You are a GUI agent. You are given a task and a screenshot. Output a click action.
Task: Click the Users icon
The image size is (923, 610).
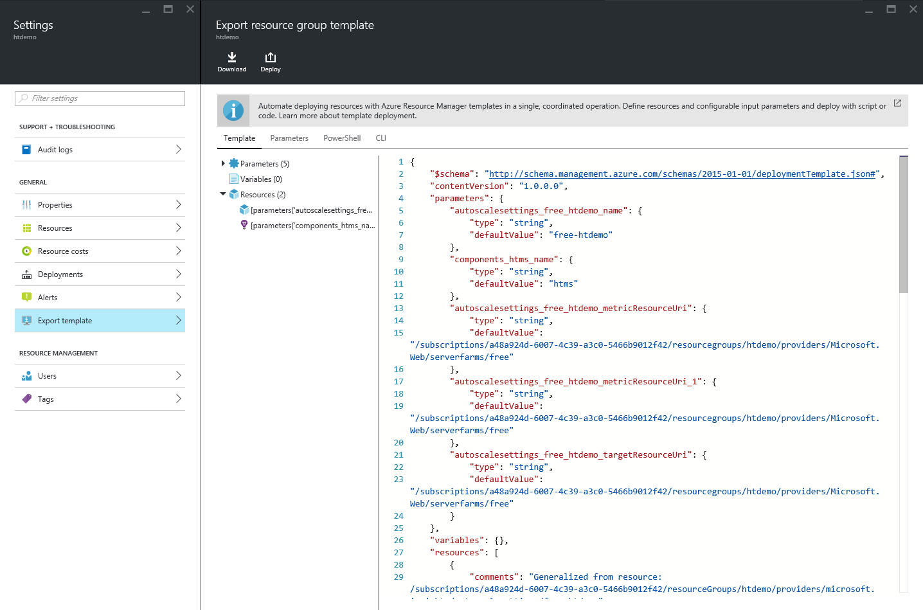click(x=26, y=376)
